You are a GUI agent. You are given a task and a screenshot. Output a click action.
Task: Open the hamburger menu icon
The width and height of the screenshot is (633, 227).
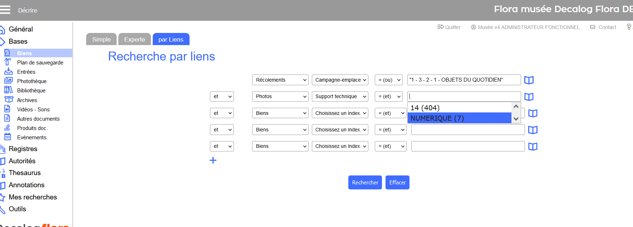pyautogui.click(x=5, y=10)
